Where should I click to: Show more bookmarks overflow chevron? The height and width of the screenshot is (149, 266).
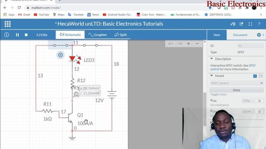(x=261, y=15)
